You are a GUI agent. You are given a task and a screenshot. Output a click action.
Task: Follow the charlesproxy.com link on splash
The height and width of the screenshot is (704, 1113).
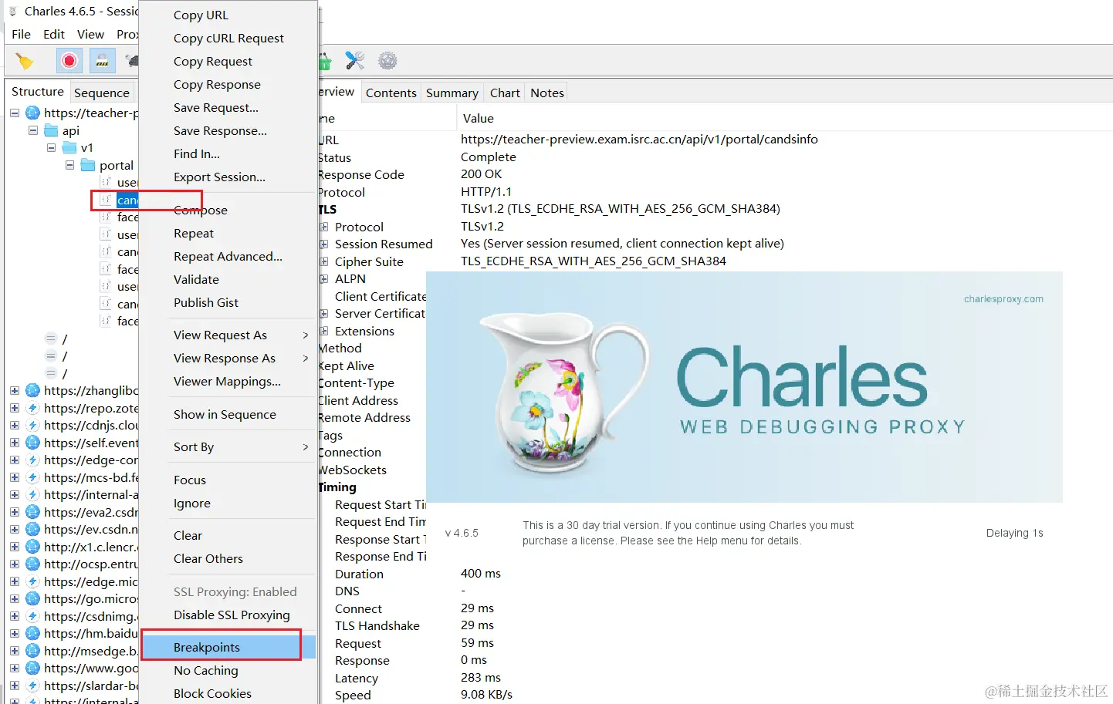(1003, 299)
